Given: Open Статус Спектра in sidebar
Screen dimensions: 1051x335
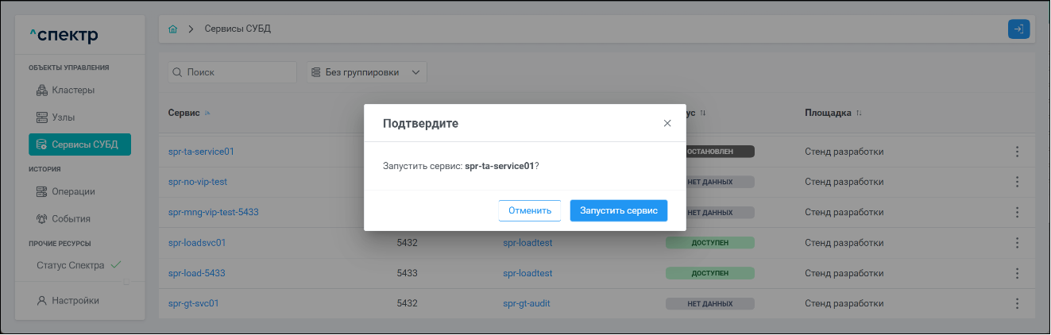Looking at the screenshot, I should coord(70,265).
